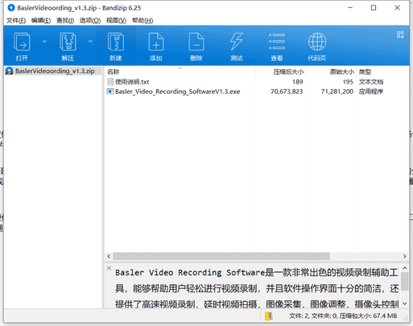413x326 pixels.
Task: Click the 打开 (Open) toolbar icon
Action: (22, 42)
